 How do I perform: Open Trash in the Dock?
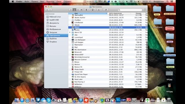[169, 100]
